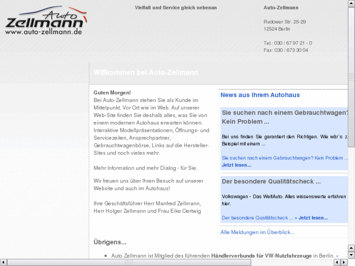
Task: Click the slogan 'Vielfalt und Service gleich nebenan'
Action: [x=176, y=8]
